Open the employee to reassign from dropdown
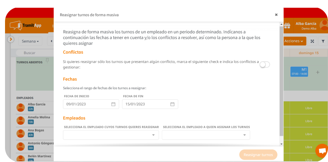 pos(111,135)
